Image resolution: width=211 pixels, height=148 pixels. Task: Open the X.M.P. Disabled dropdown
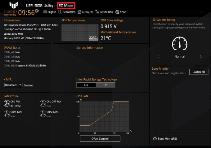(x=13, y=85)
